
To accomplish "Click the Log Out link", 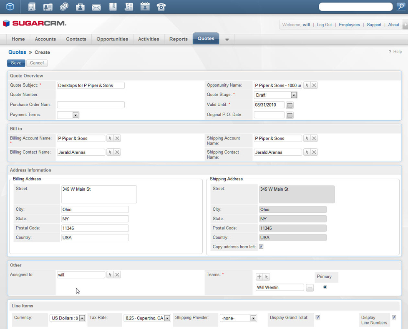I will [324, 25].
